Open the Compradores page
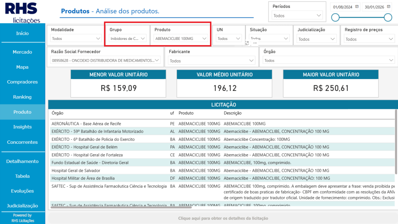This screenshot has height=224, width=398. point(23,82)
